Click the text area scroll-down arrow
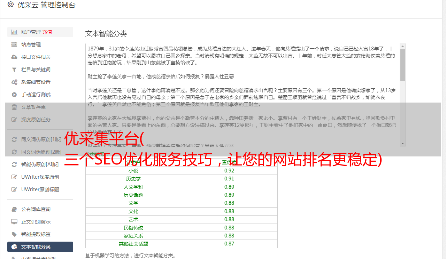The image size is (446, 259). [x=403, y=144]
